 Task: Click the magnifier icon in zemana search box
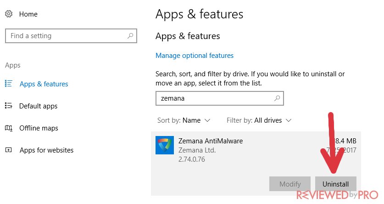[x=277, y=98]
